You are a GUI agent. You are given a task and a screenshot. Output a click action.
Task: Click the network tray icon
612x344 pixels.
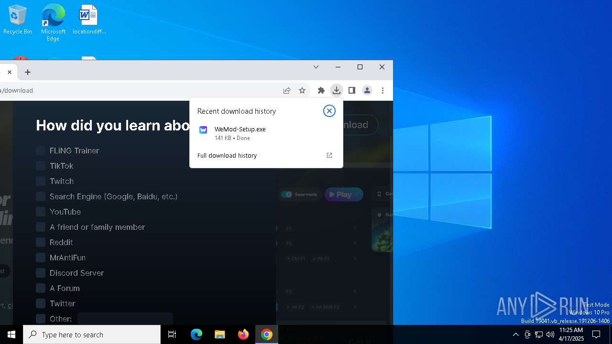pos(539,334)
